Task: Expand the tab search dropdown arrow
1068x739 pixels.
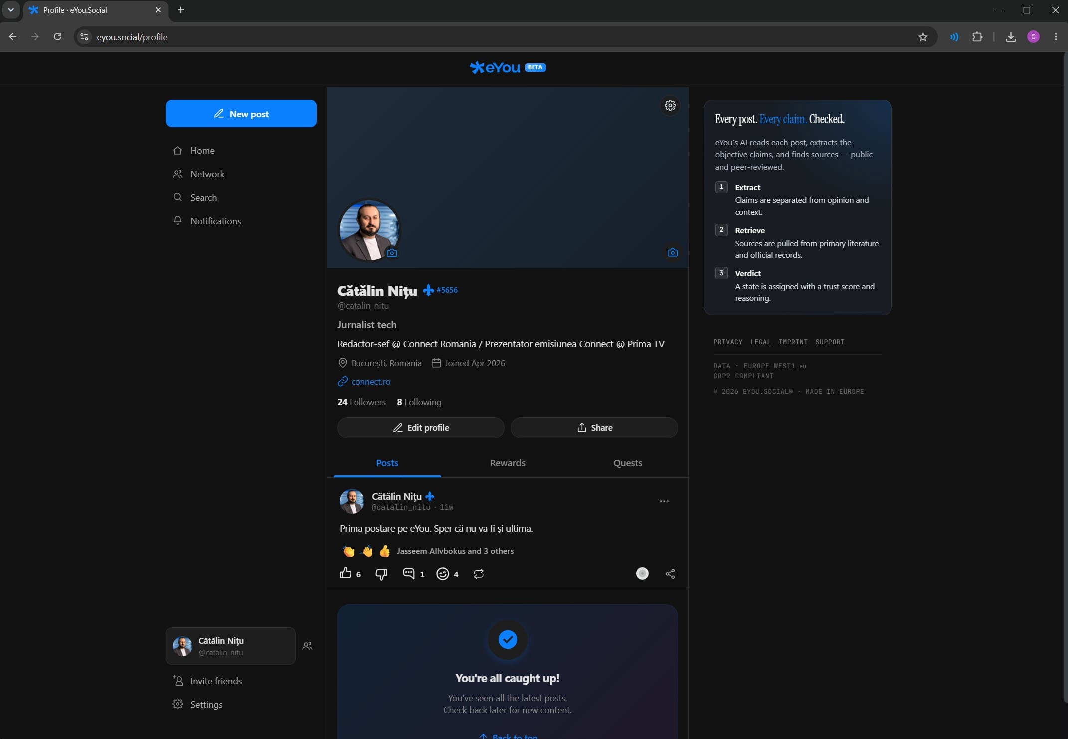Action: pyautogui.click(x=11, y=10)
